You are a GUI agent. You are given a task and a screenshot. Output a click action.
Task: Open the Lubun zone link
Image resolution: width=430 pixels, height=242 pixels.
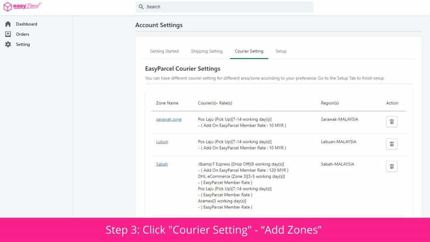coord(162,142)
